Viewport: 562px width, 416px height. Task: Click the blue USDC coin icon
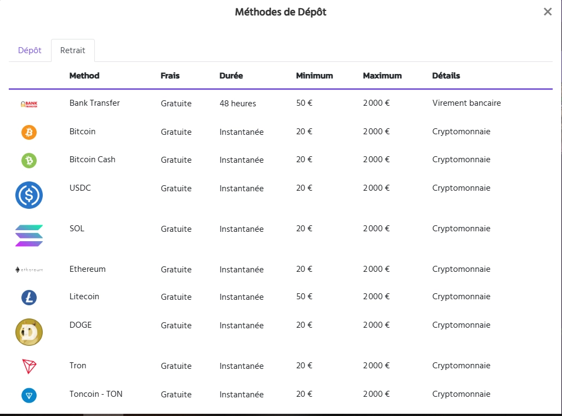point(29,195)
